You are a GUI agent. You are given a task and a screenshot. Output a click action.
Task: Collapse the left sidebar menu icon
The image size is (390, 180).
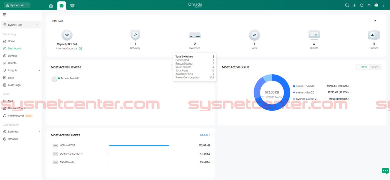coord(5,15)
